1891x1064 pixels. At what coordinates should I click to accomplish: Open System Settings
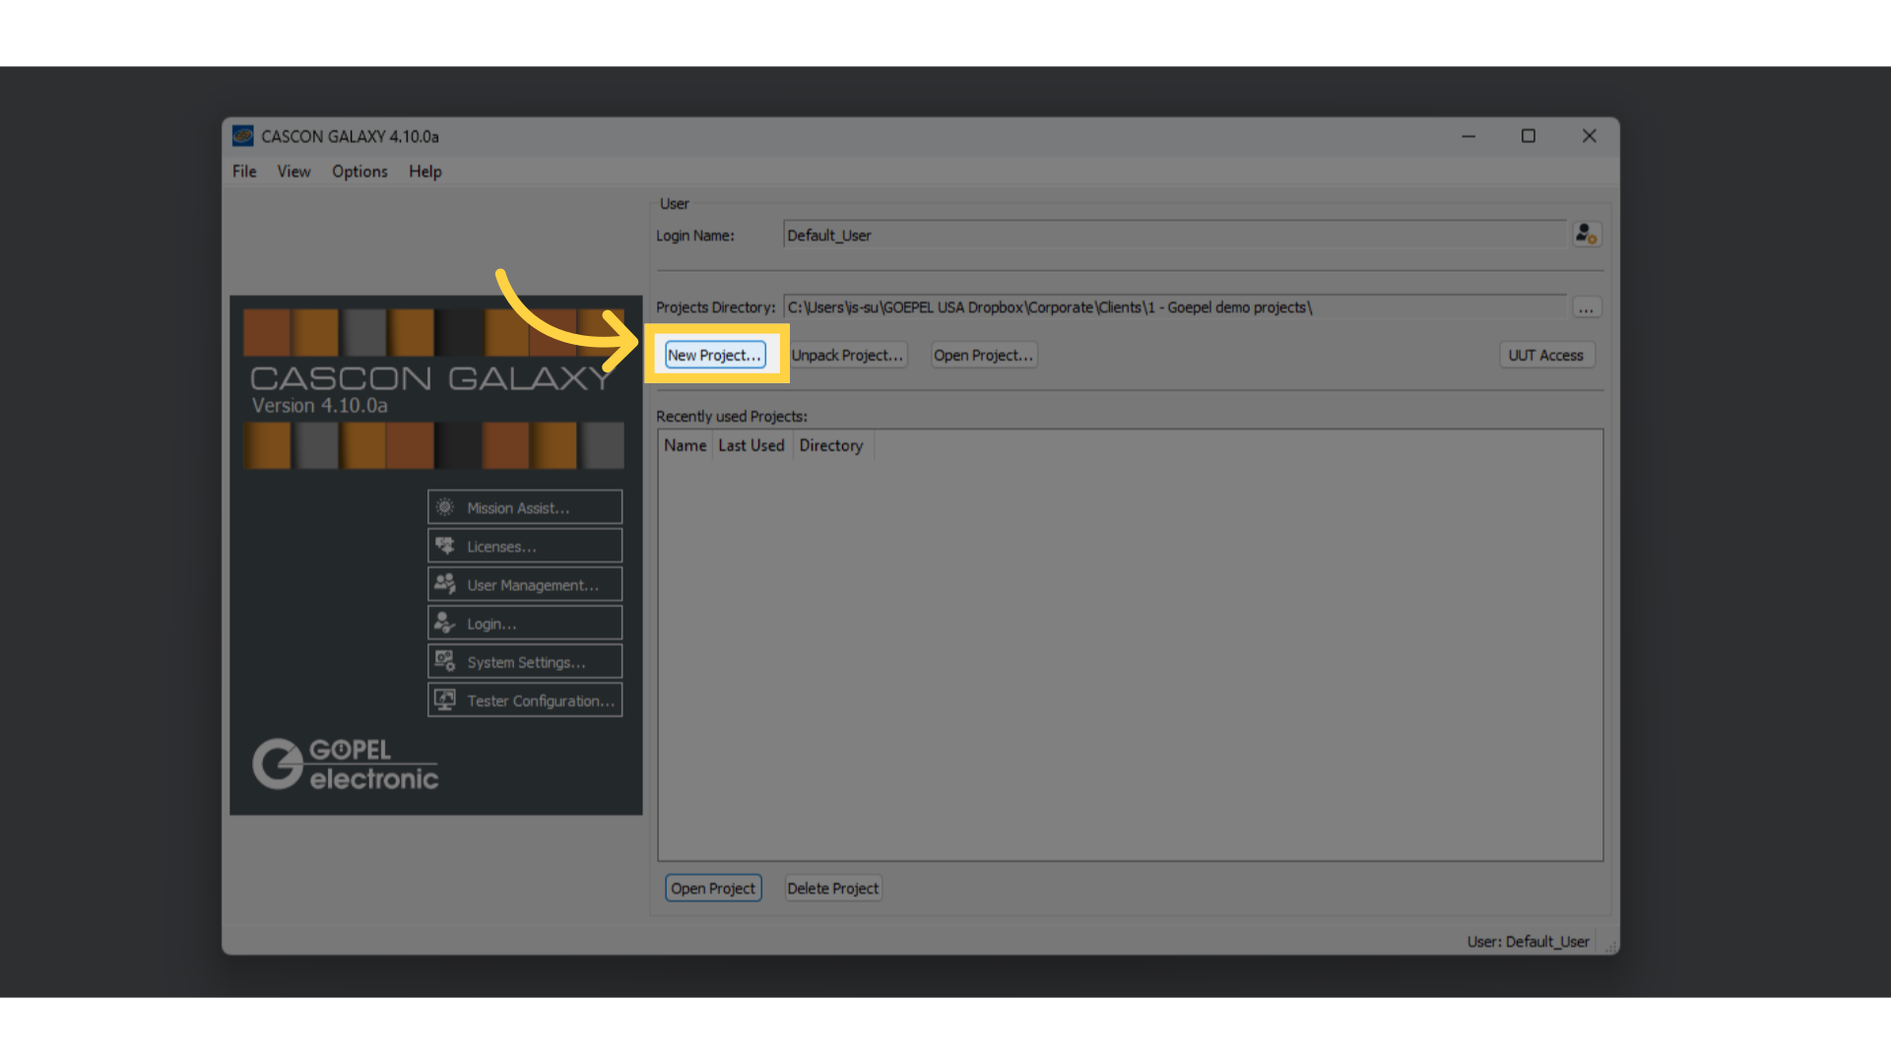click(525, 662)
